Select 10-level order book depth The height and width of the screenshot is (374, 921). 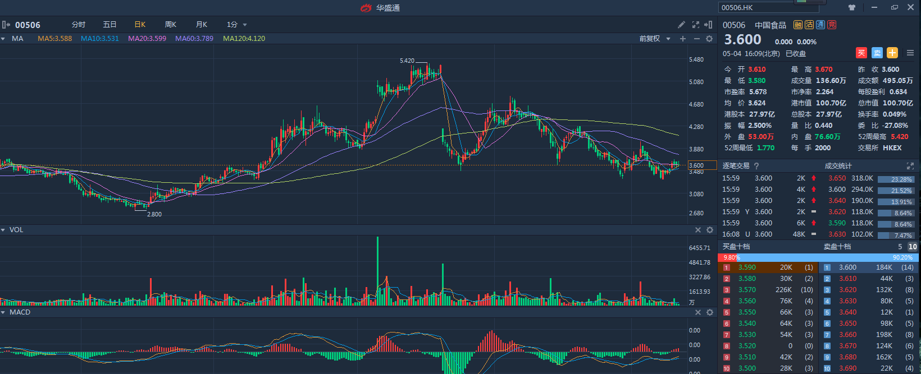pyautogui.click(x=913, y=247)
